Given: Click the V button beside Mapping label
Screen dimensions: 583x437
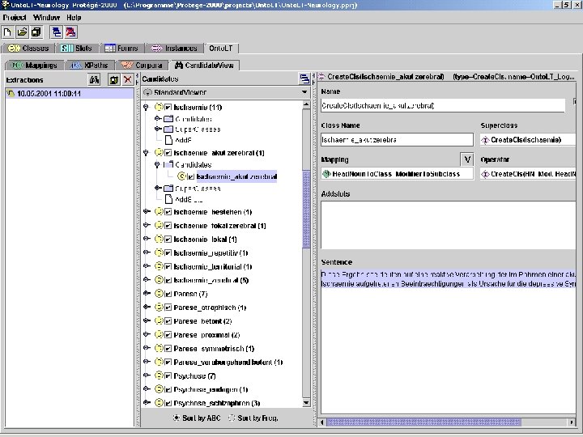Looking at the screenshot, I should point(466,159).
